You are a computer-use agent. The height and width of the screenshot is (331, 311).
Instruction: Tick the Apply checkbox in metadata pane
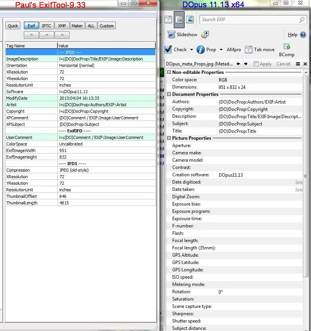pos(256,64)
